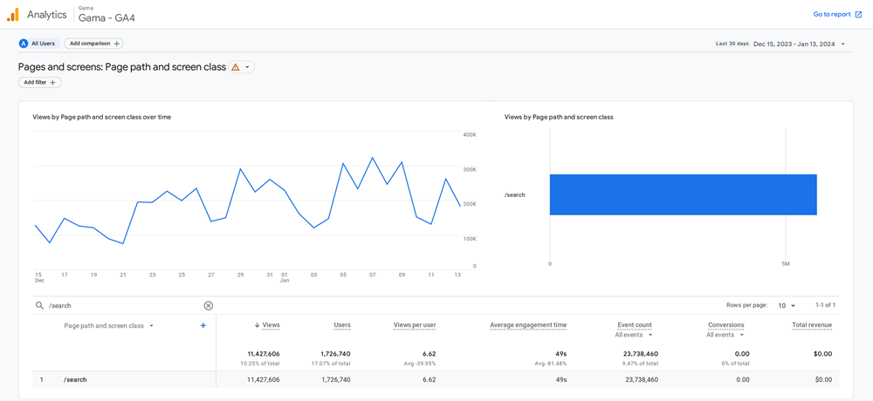Image resolution: width=873 pixels, height=401 pixels.
Task: Click the 10.25% of total text
Action: point(260,364)
